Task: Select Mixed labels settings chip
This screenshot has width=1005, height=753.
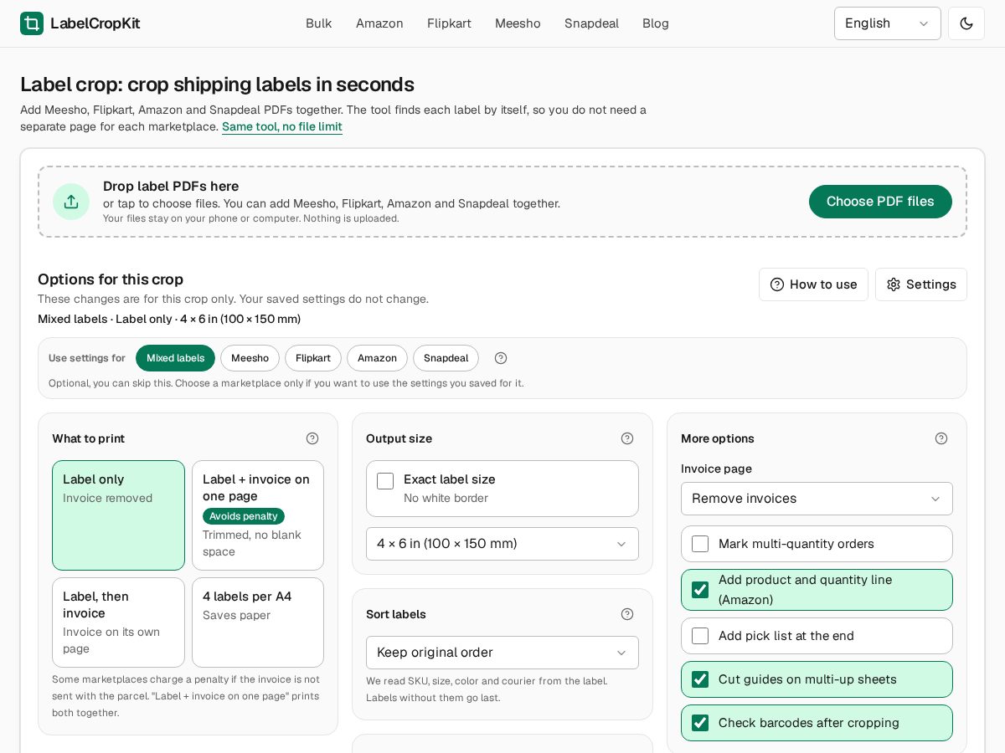Action: click(175, 358)
